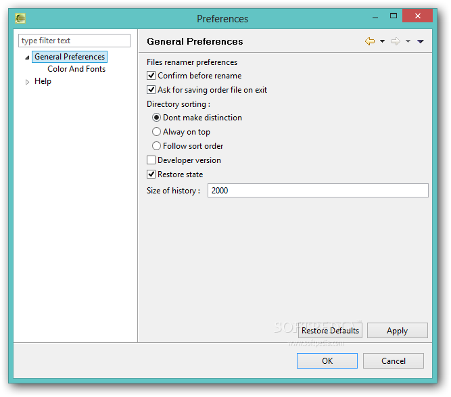Image resolution: width=451 pixels, height=397 pixels.
Task: Toggle Confirm before rename checkbox
Action: 151,76
